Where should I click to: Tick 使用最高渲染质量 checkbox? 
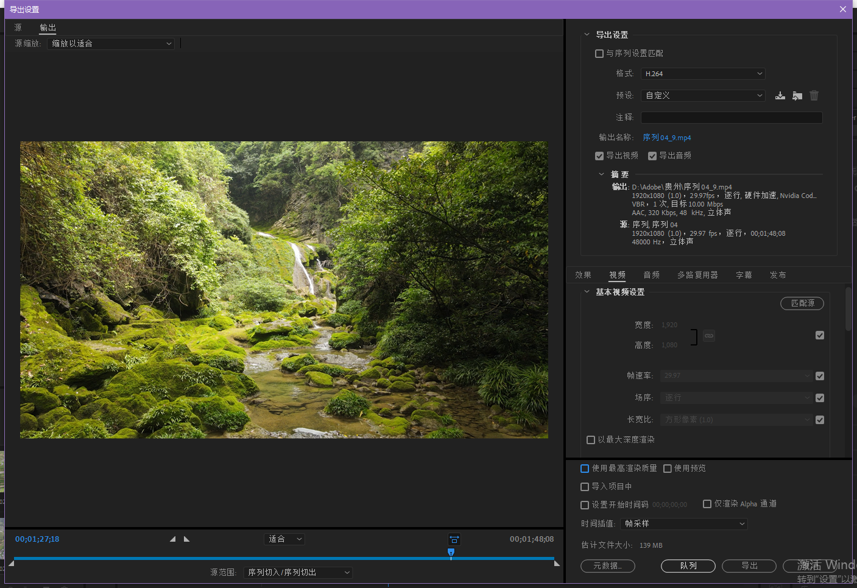click(585, 469)
